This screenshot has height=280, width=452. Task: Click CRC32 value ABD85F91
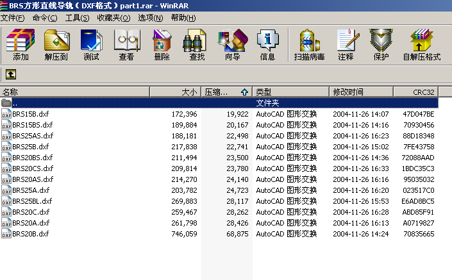[x=418, y=212]
